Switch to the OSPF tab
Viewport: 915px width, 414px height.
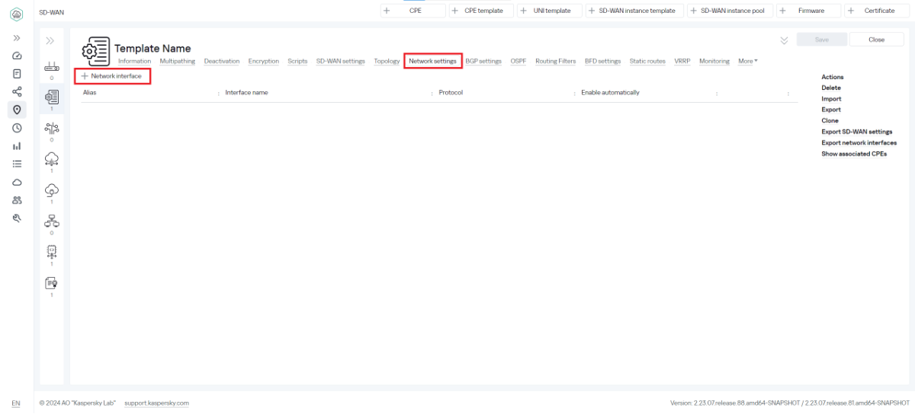[518, 61]
